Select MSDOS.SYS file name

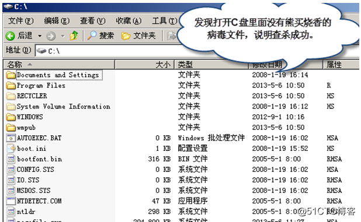pos(33,191)
